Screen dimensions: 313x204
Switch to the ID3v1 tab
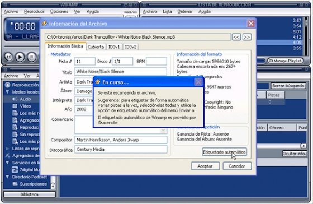114,47
